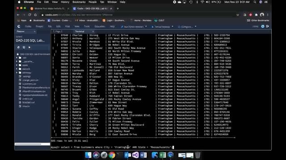Viewport: 286px width, 160px height.
Task: Open the Project menu
Action: coord(39,27)
